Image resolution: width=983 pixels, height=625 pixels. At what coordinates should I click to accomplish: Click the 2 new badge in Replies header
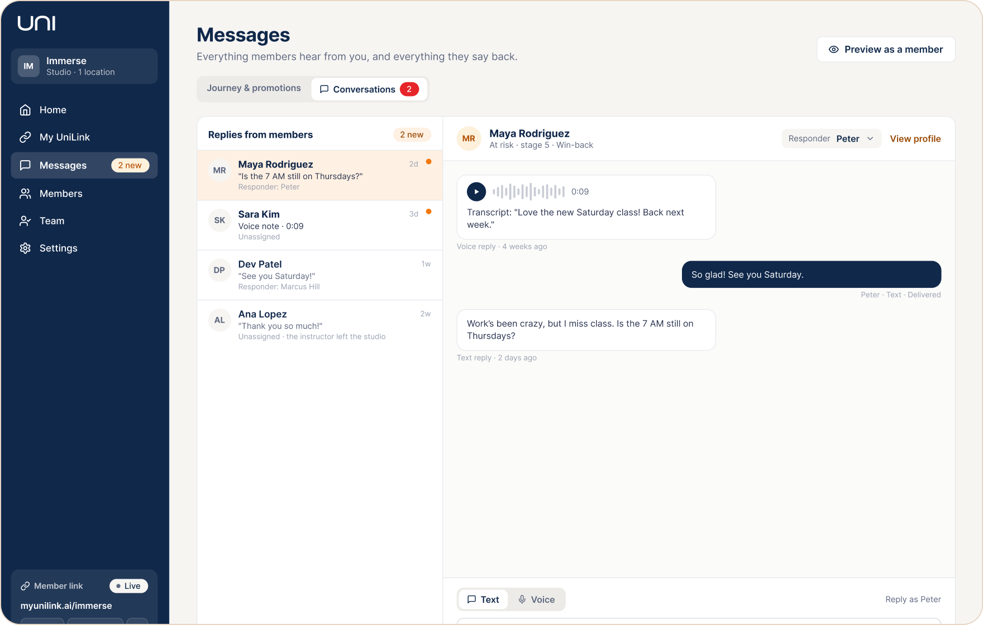[412, 134]
